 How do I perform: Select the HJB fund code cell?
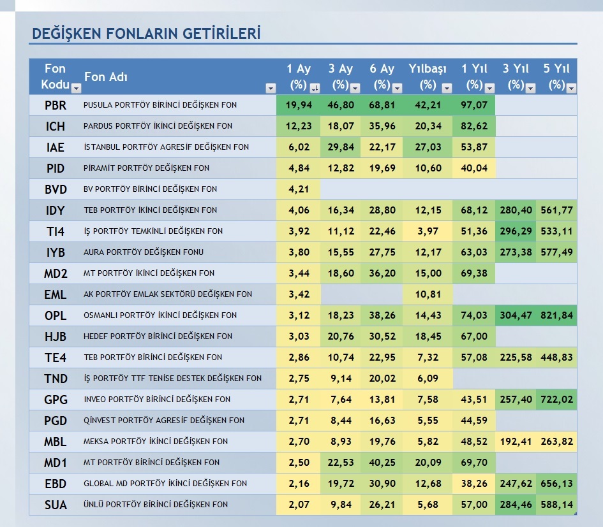pyautogui.click(x=56, y=336)
